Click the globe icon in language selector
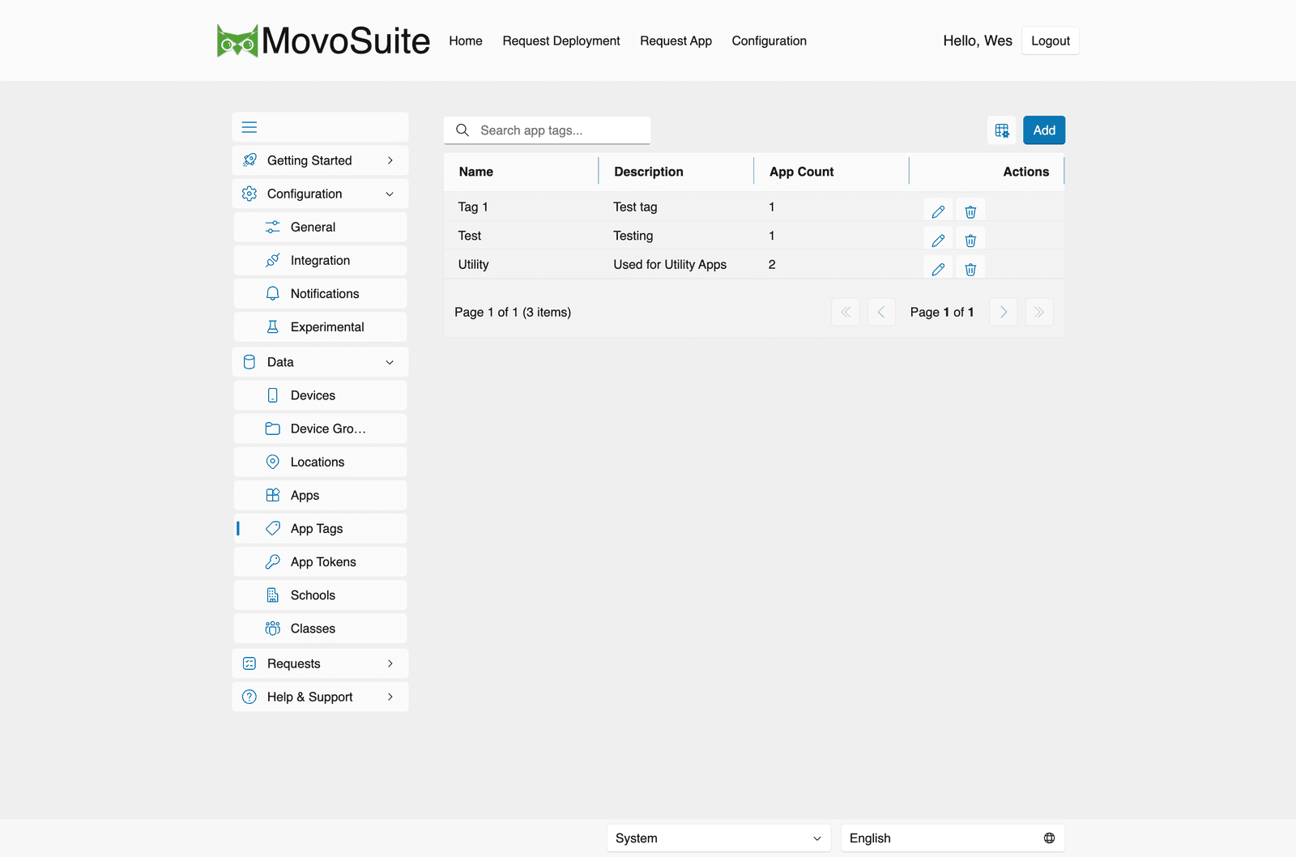This screenshot has height=857, width=1296. pyautogui.click(x=1049, y=838)
